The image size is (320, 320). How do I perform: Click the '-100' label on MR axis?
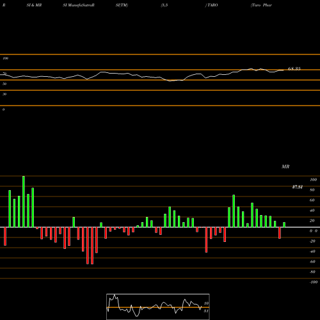(x=314, y=282)
